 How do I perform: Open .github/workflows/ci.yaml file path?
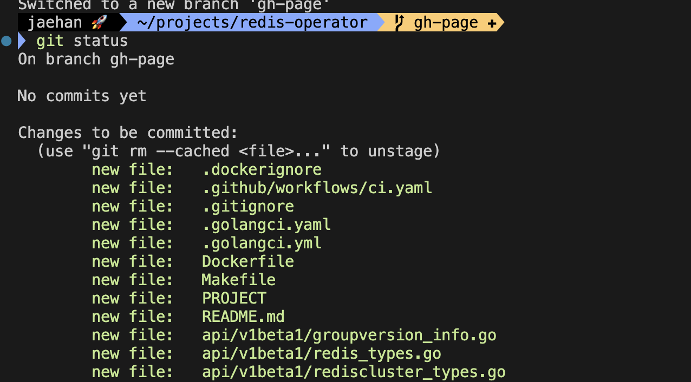pos(317,188)
